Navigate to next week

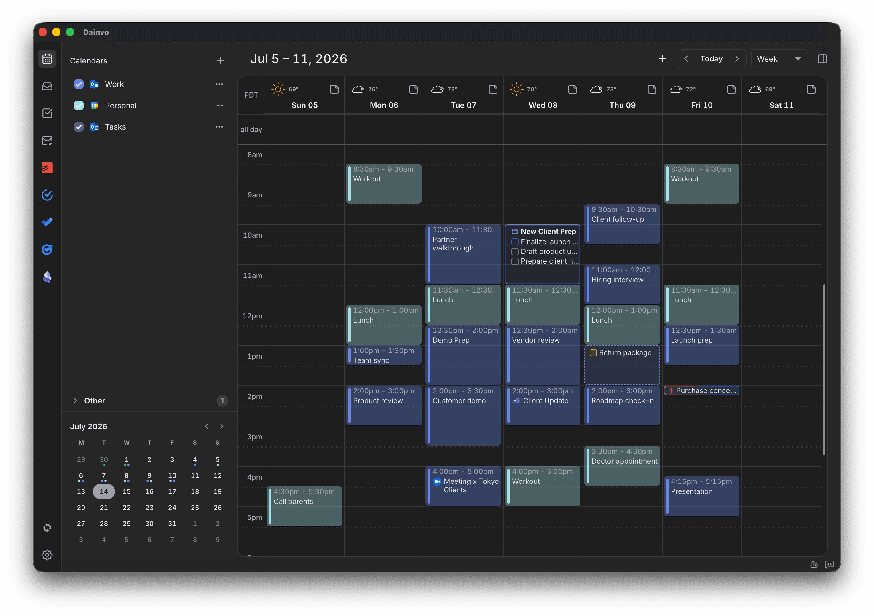(x=736, y=59)
